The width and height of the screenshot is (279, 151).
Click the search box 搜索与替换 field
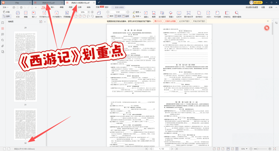click(x=118, y=7)
